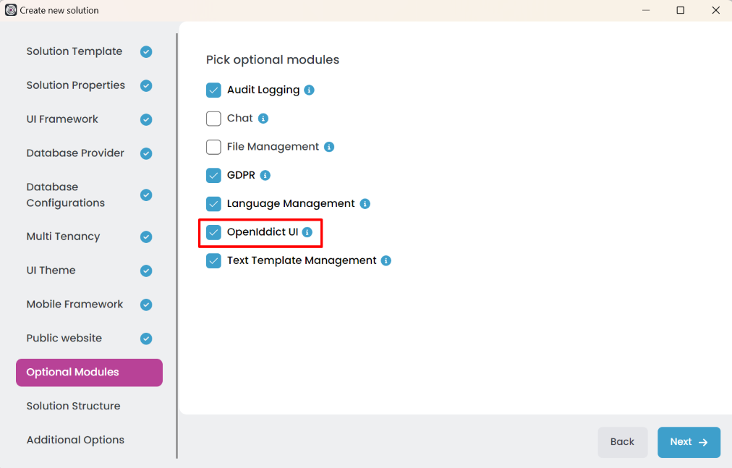Click the completed checkmark for Multi Tenancy
The width and height of the screenshot is (732, 468).
pos(146,237)
